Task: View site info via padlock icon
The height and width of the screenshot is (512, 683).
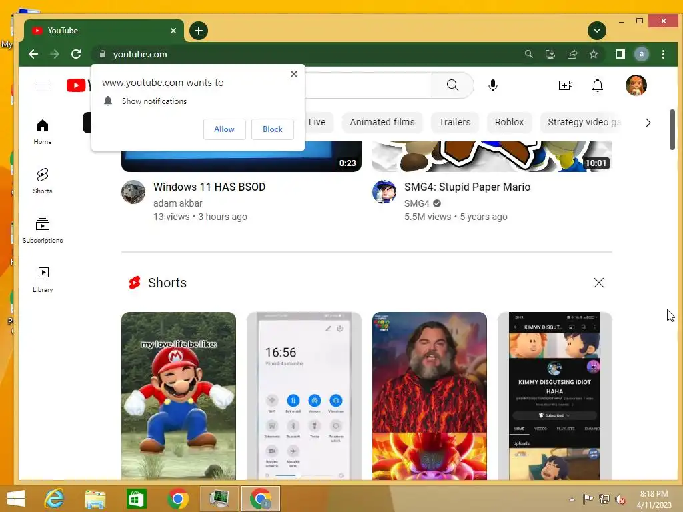Action: tap(102, 54)
